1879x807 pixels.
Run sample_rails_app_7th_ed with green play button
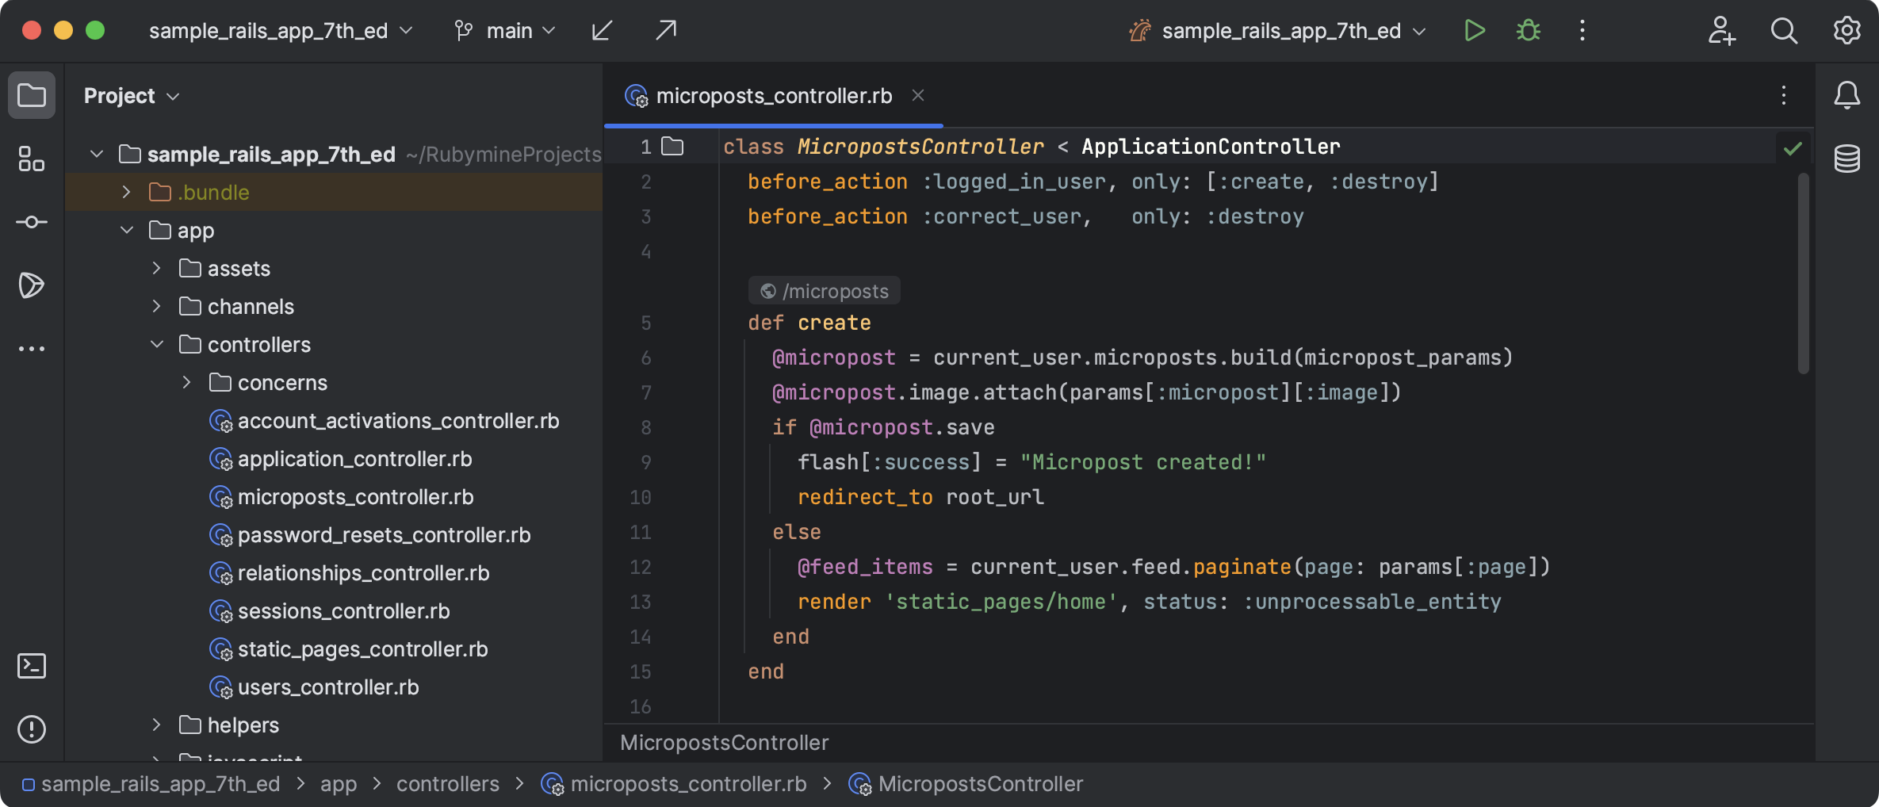tap(1475, 31)
